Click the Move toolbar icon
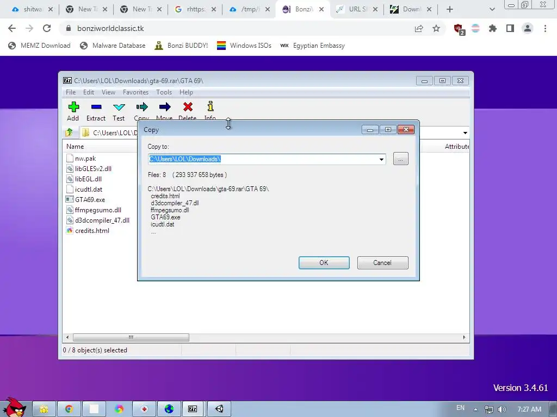 point(164,110)
